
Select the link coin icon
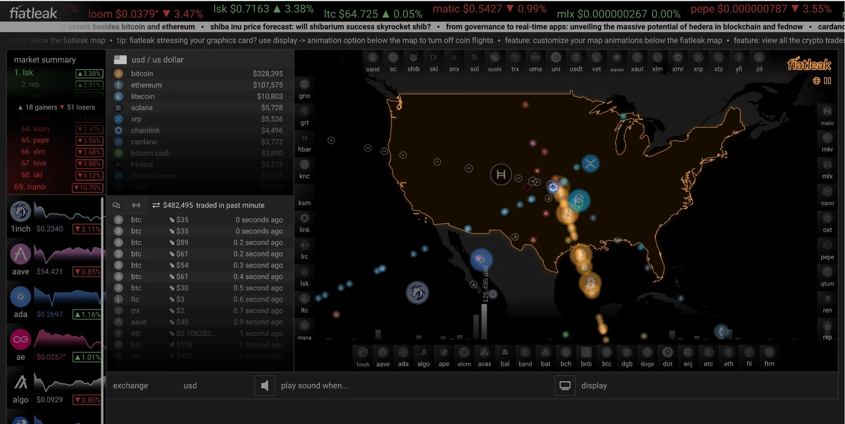pyautogui.click(x=305, y=223)
